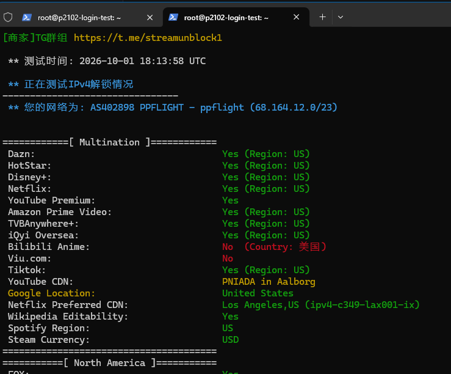Click the Tiktok label
This screenshot has width=451, height=374.
[x=27, y=270]
